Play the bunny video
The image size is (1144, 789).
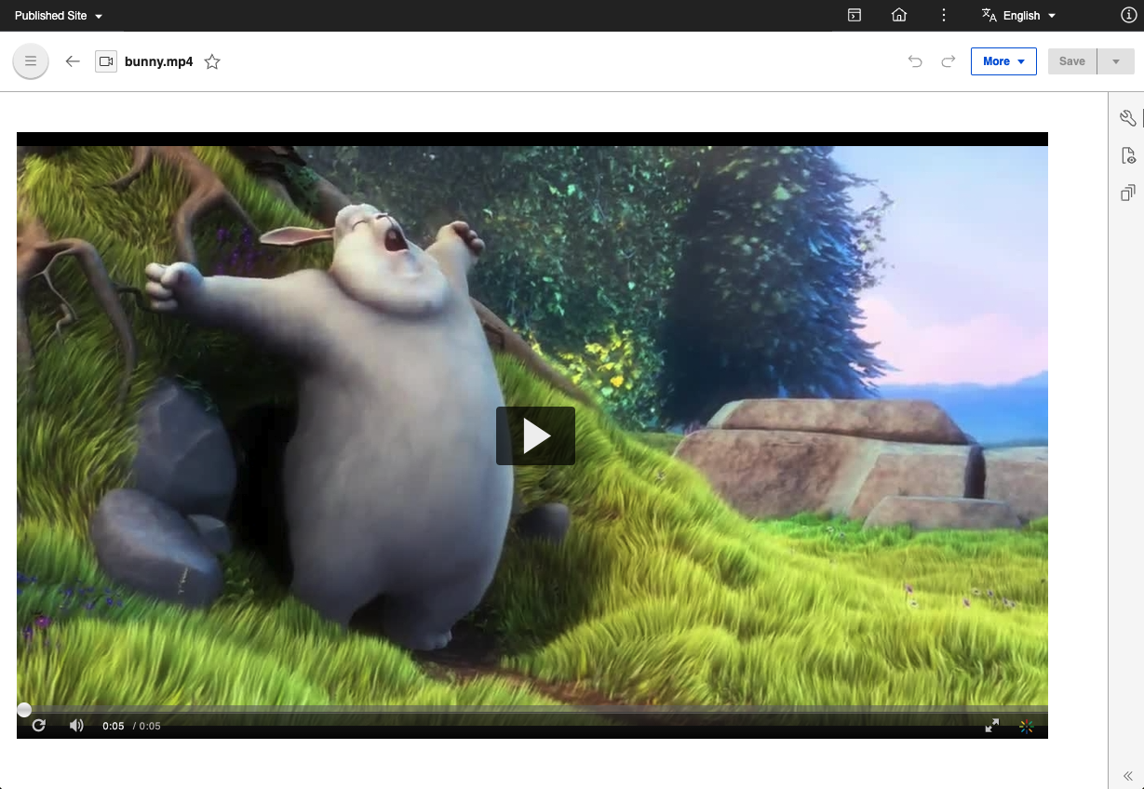(535, 435)
